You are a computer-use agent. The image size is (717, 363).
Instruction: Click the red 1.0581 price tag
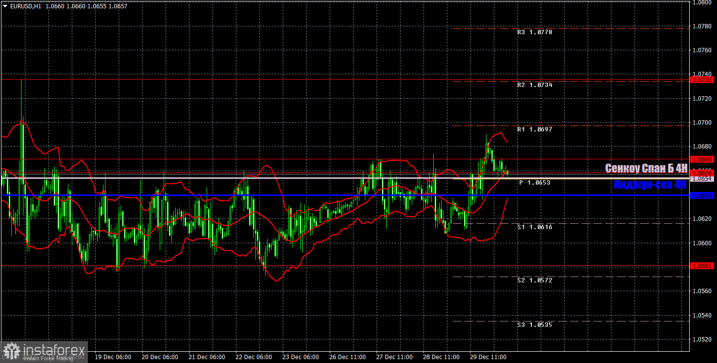click(x=702, y=266)
